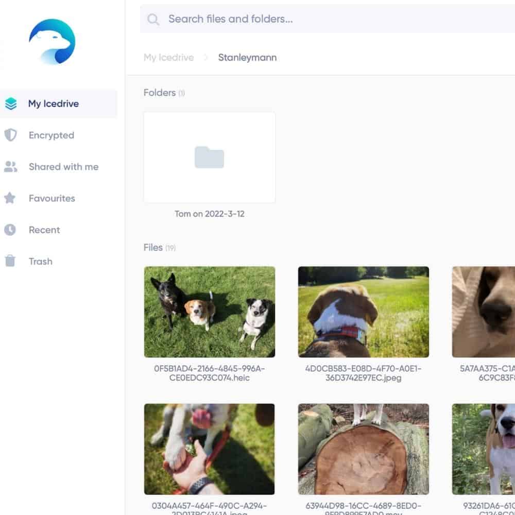
Task: Go to Shared with me
Action: point(64,167)
